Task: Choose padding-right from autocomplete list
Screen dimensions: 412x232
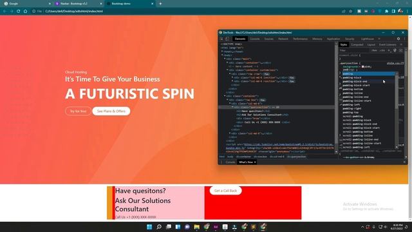Action: pyautogui.click(x=369, y=108)
